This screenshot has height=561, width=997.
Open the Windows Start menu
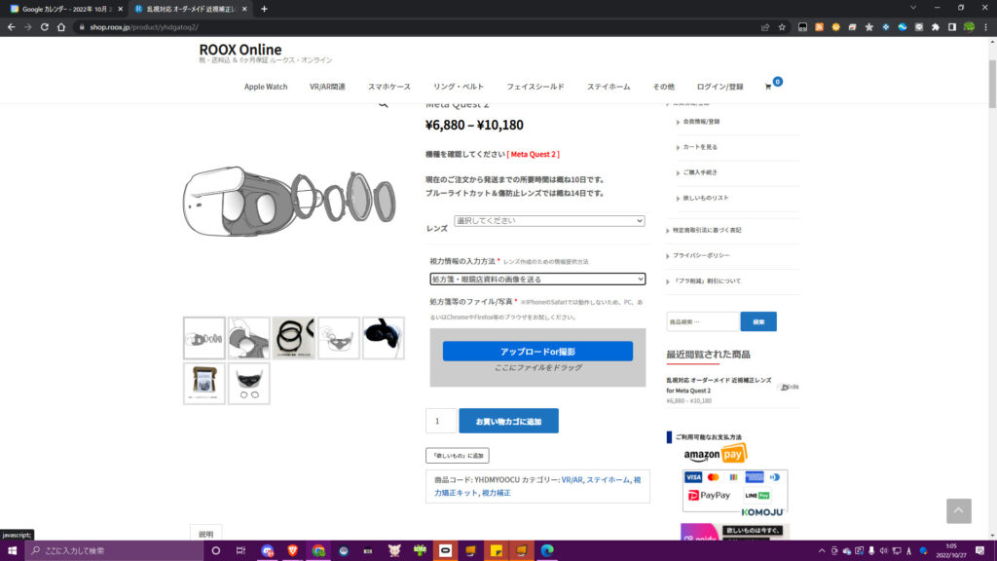tap(12, 551)
